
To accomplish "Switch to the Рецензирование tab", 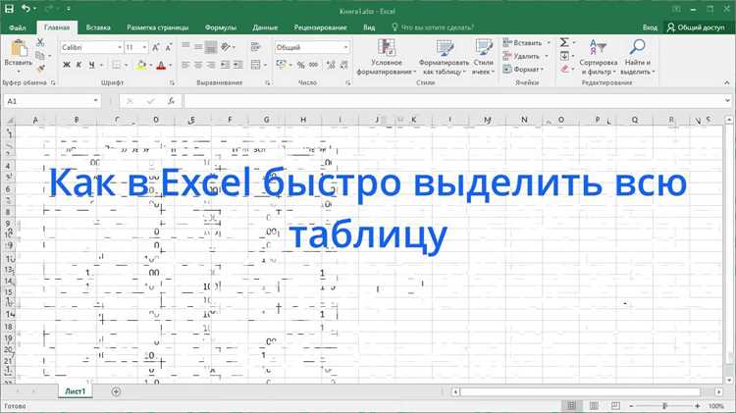I will pyautogui.click(x=321, y=27).
